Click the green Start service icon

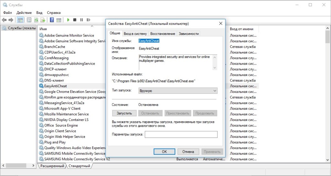point(68,20)
